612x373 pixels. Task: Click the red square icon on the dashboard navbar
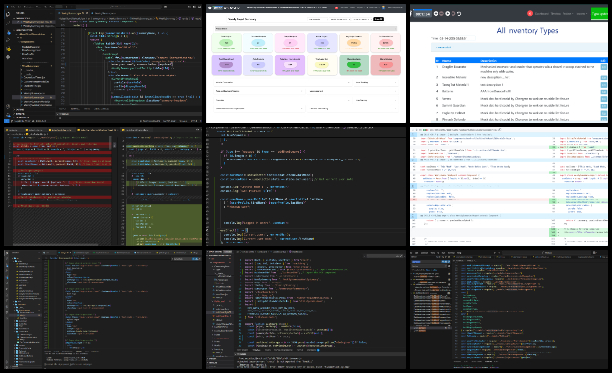(336, 7)
